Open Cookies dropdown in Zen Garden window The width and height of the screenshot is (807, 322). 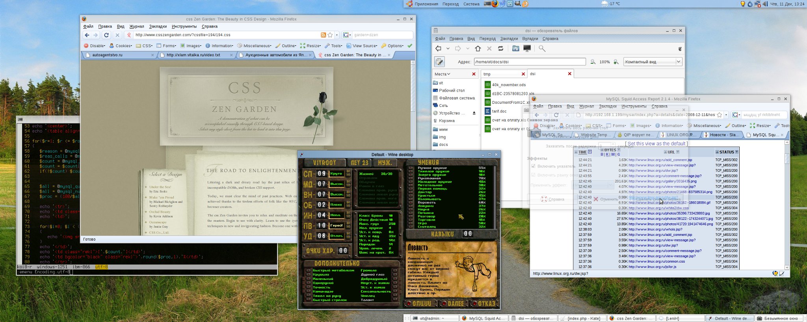121,46
